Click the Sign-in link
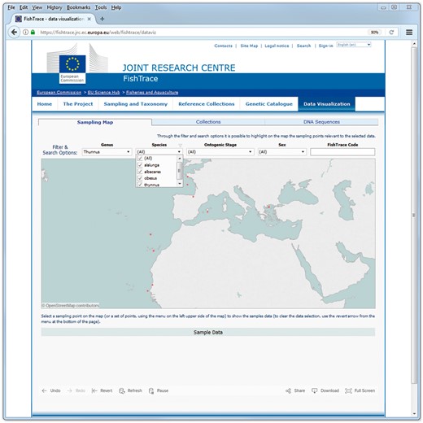 (x=325, y=46)
